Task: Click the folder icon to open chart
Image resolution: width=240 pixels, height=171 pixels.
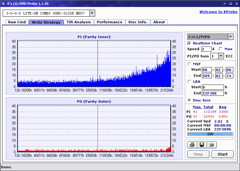Action: point(212,145)
